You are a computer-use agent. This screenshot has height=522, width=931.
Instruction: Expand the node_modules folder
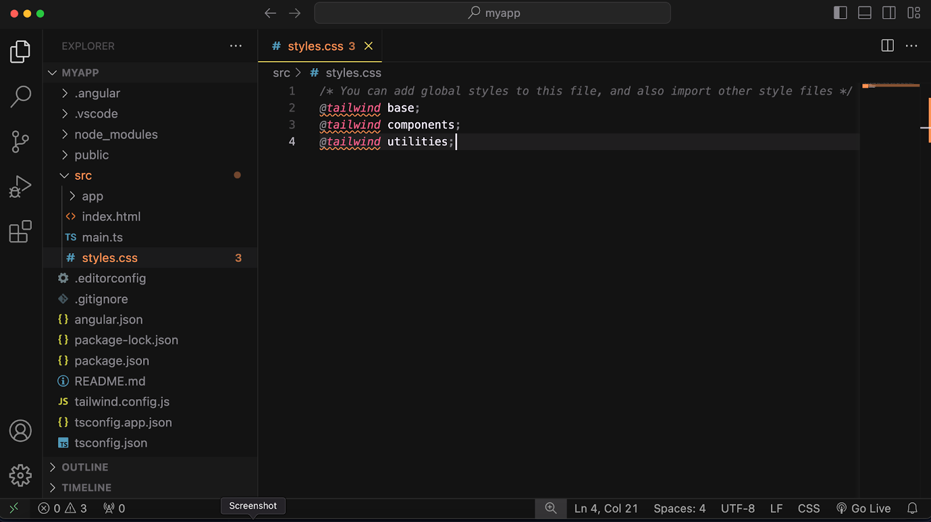coord(116,134)
